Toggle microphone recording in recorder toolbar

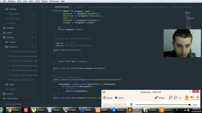click(197, 97)
